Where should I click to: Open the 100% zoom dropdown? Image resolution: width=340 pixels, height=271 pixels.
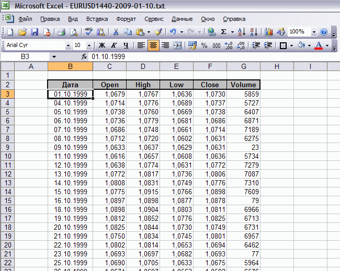(314, 32)
